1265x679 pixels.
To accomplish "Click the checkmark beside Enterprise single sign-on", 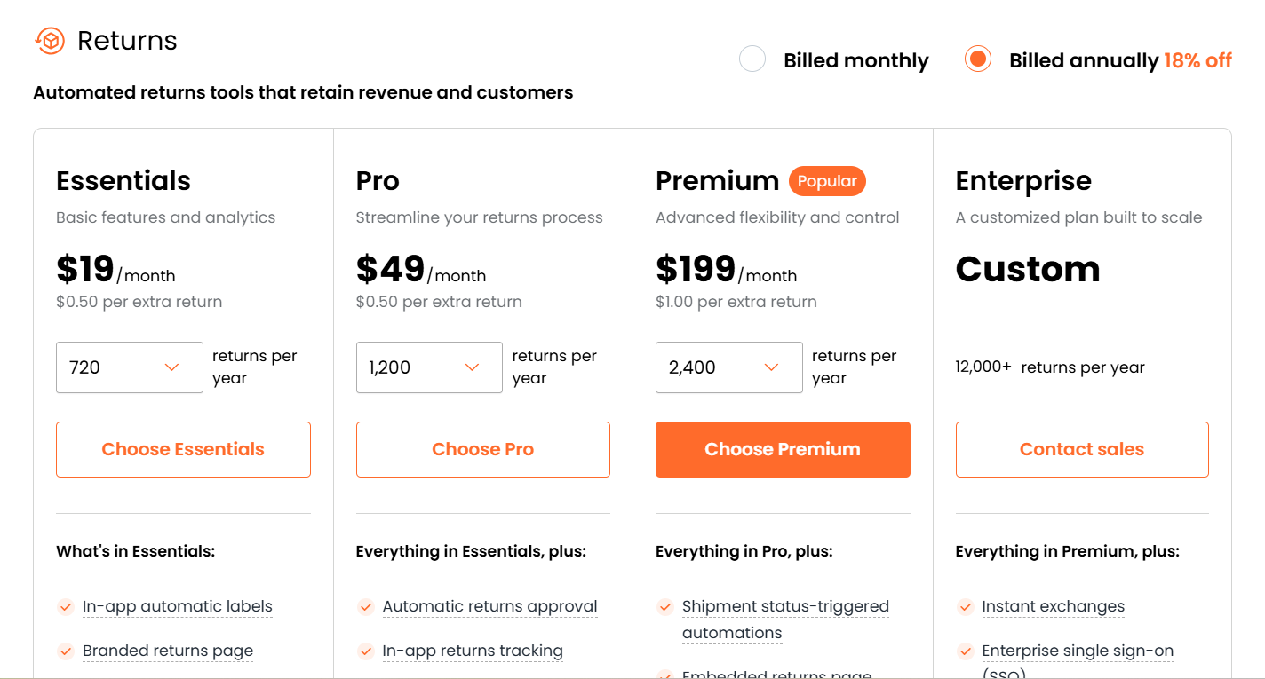I will [x=965, y=651].
